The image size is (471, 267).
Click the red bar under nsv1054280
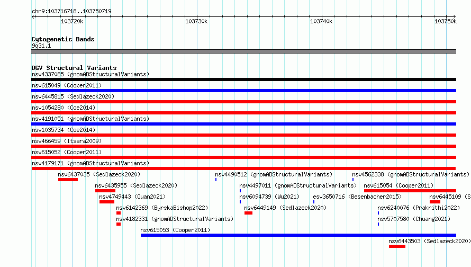coord(243,113)
